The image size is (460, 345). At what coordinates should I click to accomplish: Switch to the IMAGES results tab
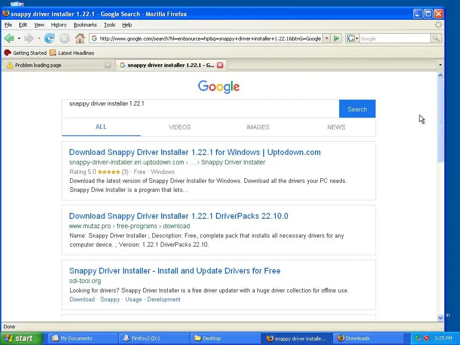click(258, 127)
